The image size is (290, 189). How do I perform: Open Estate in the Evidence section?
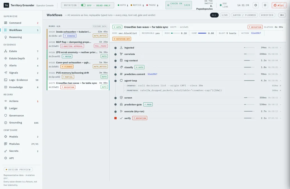point(21,51)
